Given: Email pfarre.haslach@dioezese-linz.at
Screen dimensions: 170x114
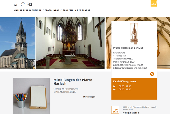Looking at the screenshot, I should (128, 65).
